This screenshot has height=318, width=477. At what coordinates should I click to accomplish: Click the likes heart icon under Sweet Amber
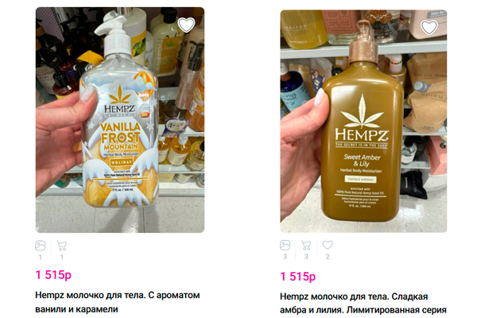[x=328, y=245]
